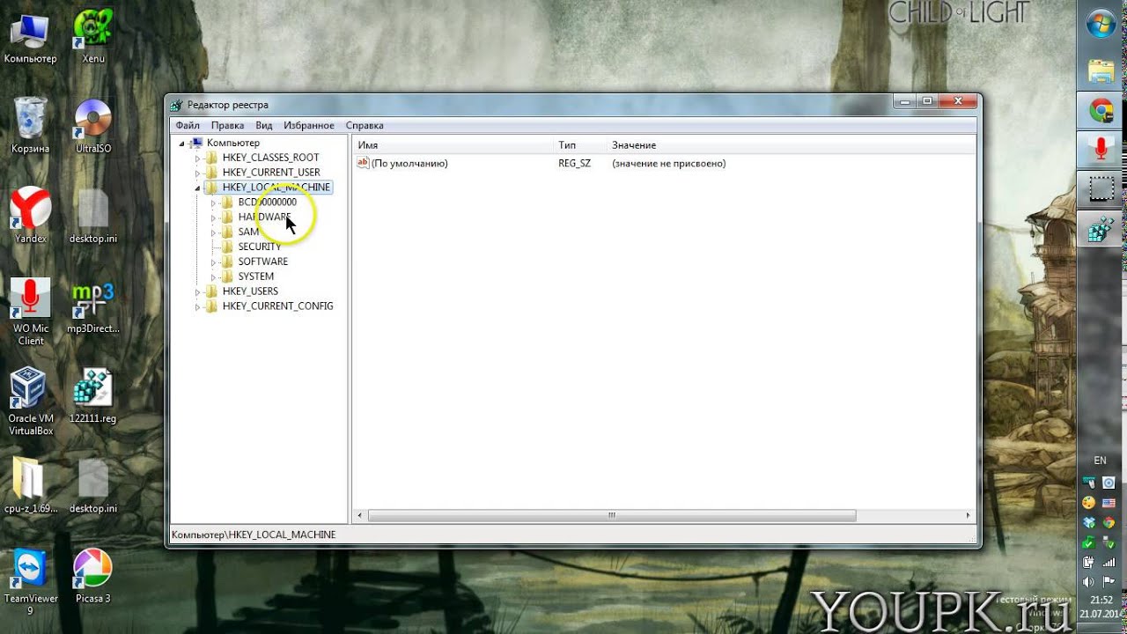This screenshot has width=1127, height=634.
Task: Select the HKEY_CURRENT_CONFIG key
Action: pos(277,306)
